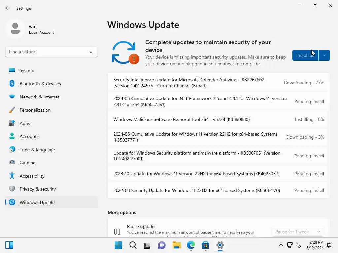The image size is (338, 253).
Task: Select Gaming in the sidebar
Action: click(x=51, y=163)
